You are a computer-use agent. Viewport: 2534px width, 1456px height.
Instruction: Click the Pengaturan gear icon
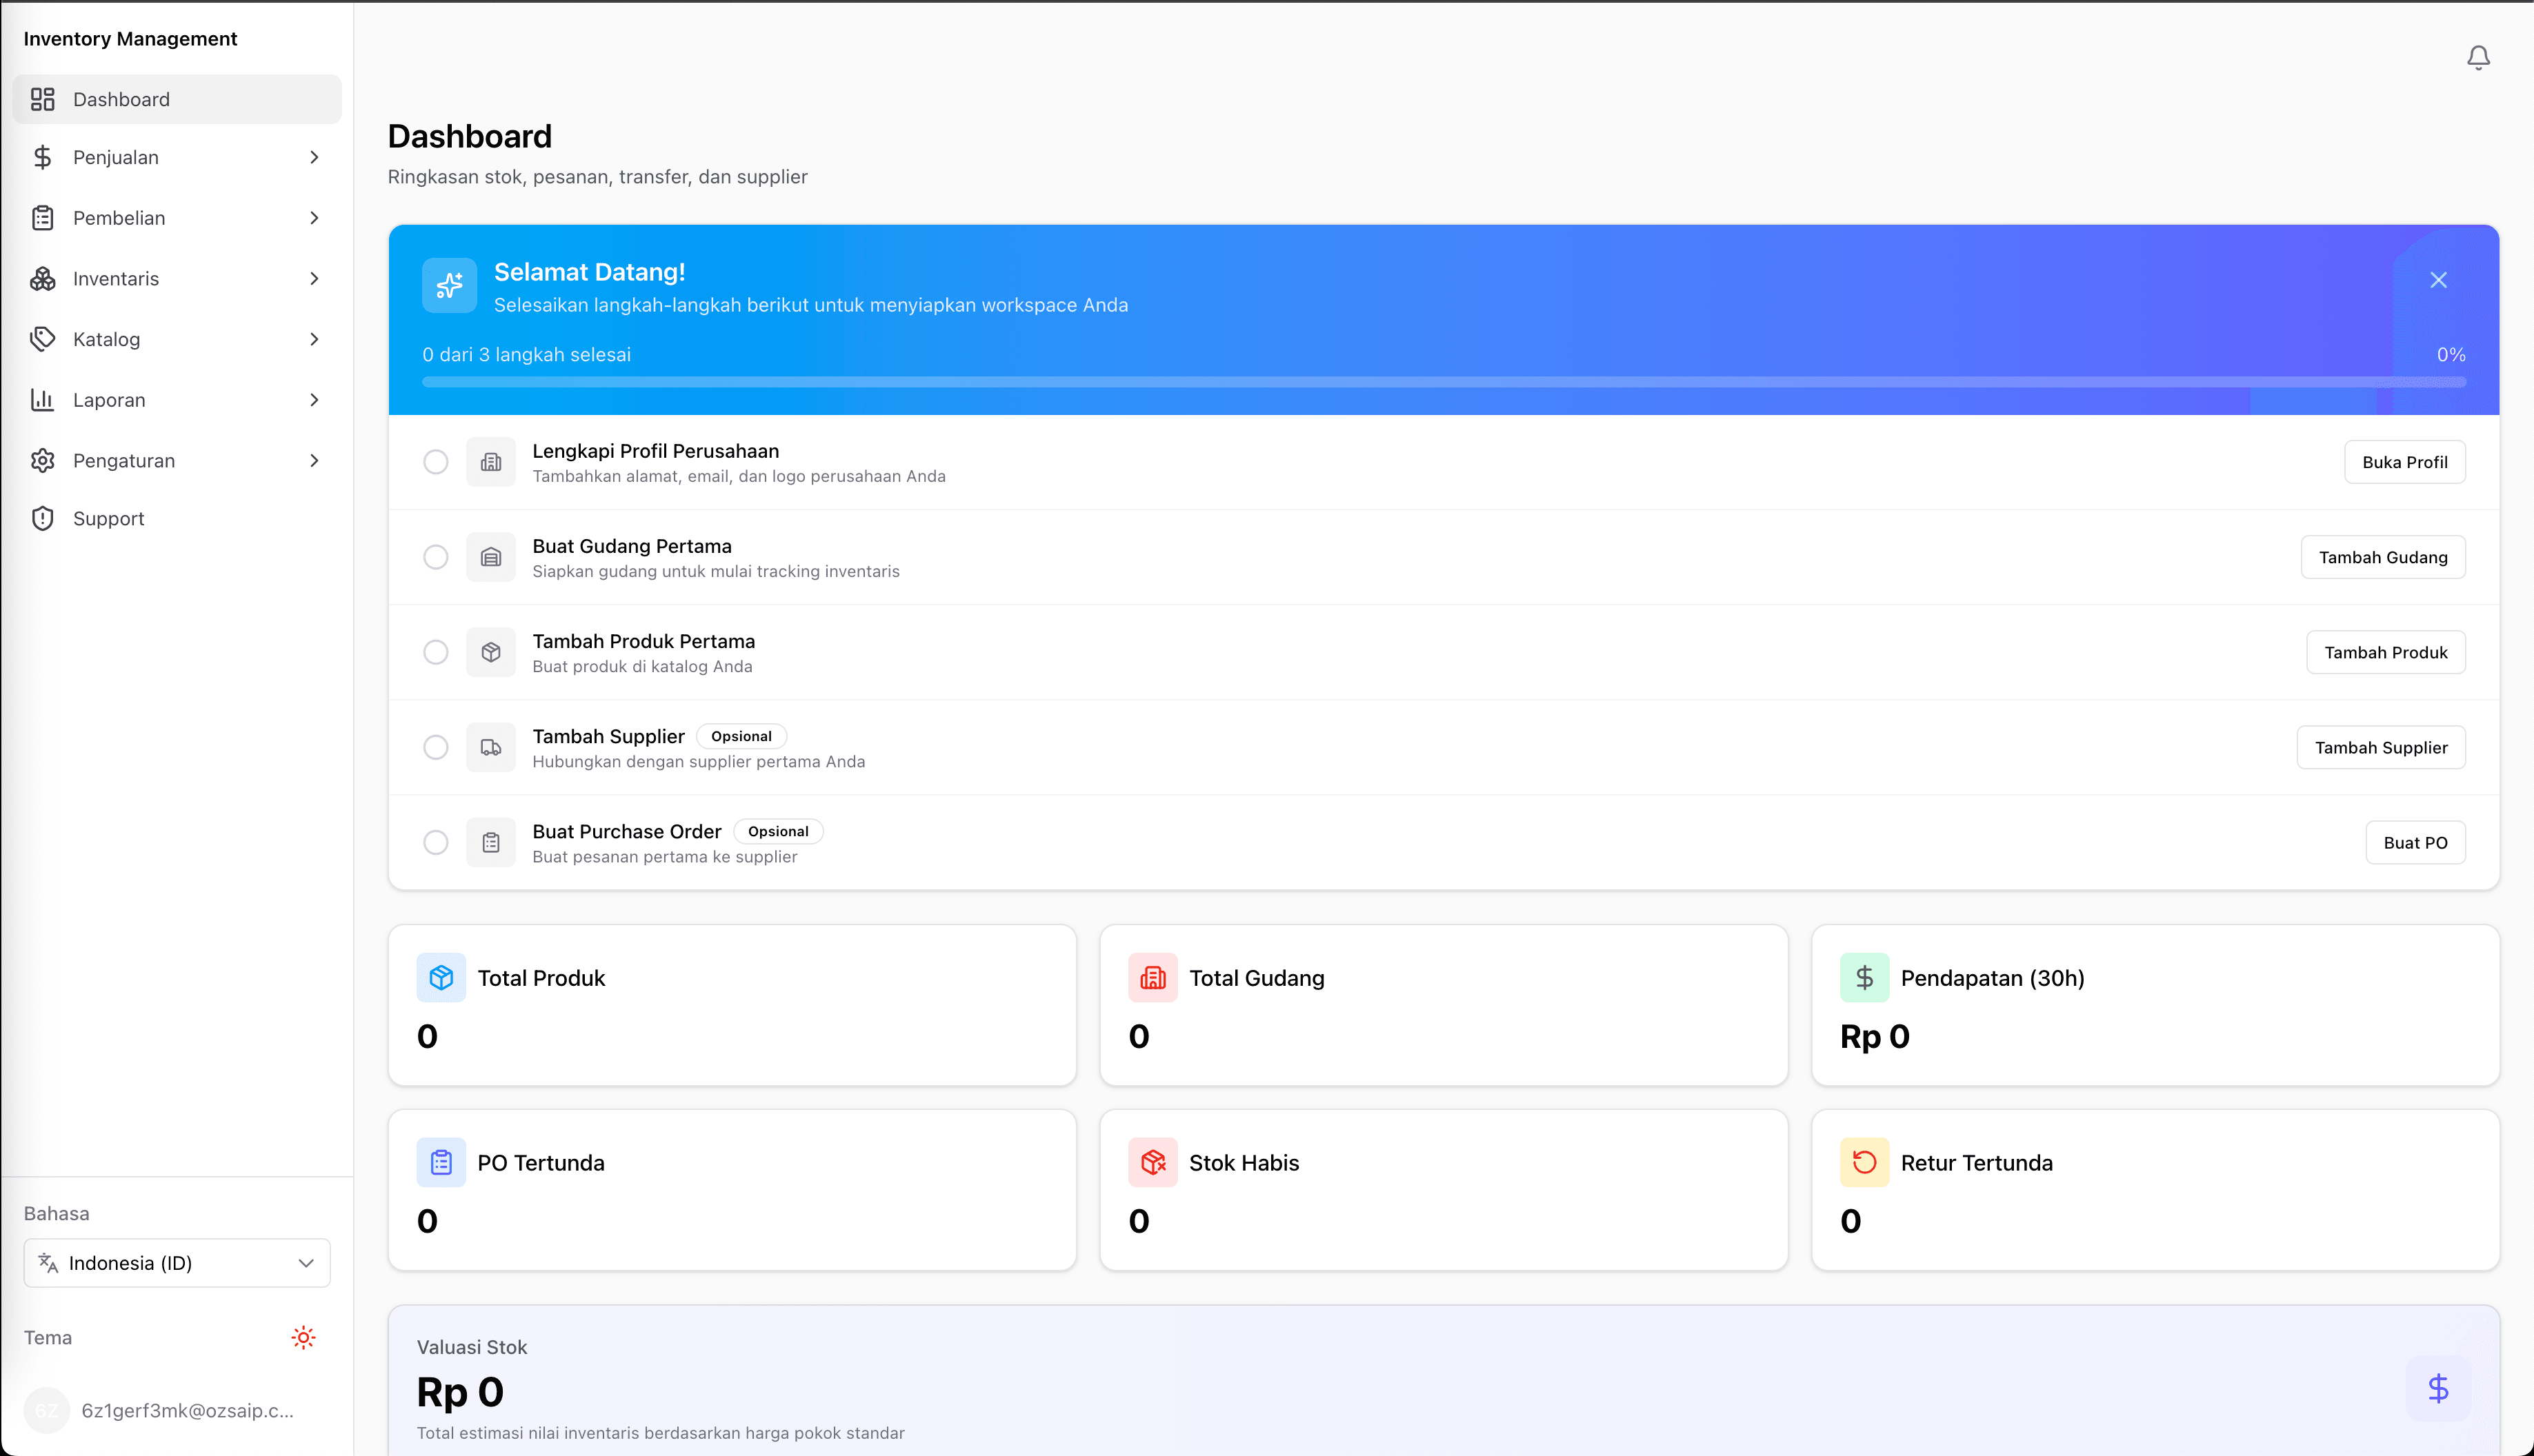[42, 461]
